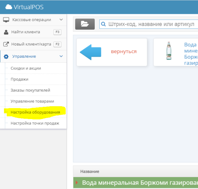Go to Управление товарами
Viewport: 198px width, 189px height.
[32, 101]
